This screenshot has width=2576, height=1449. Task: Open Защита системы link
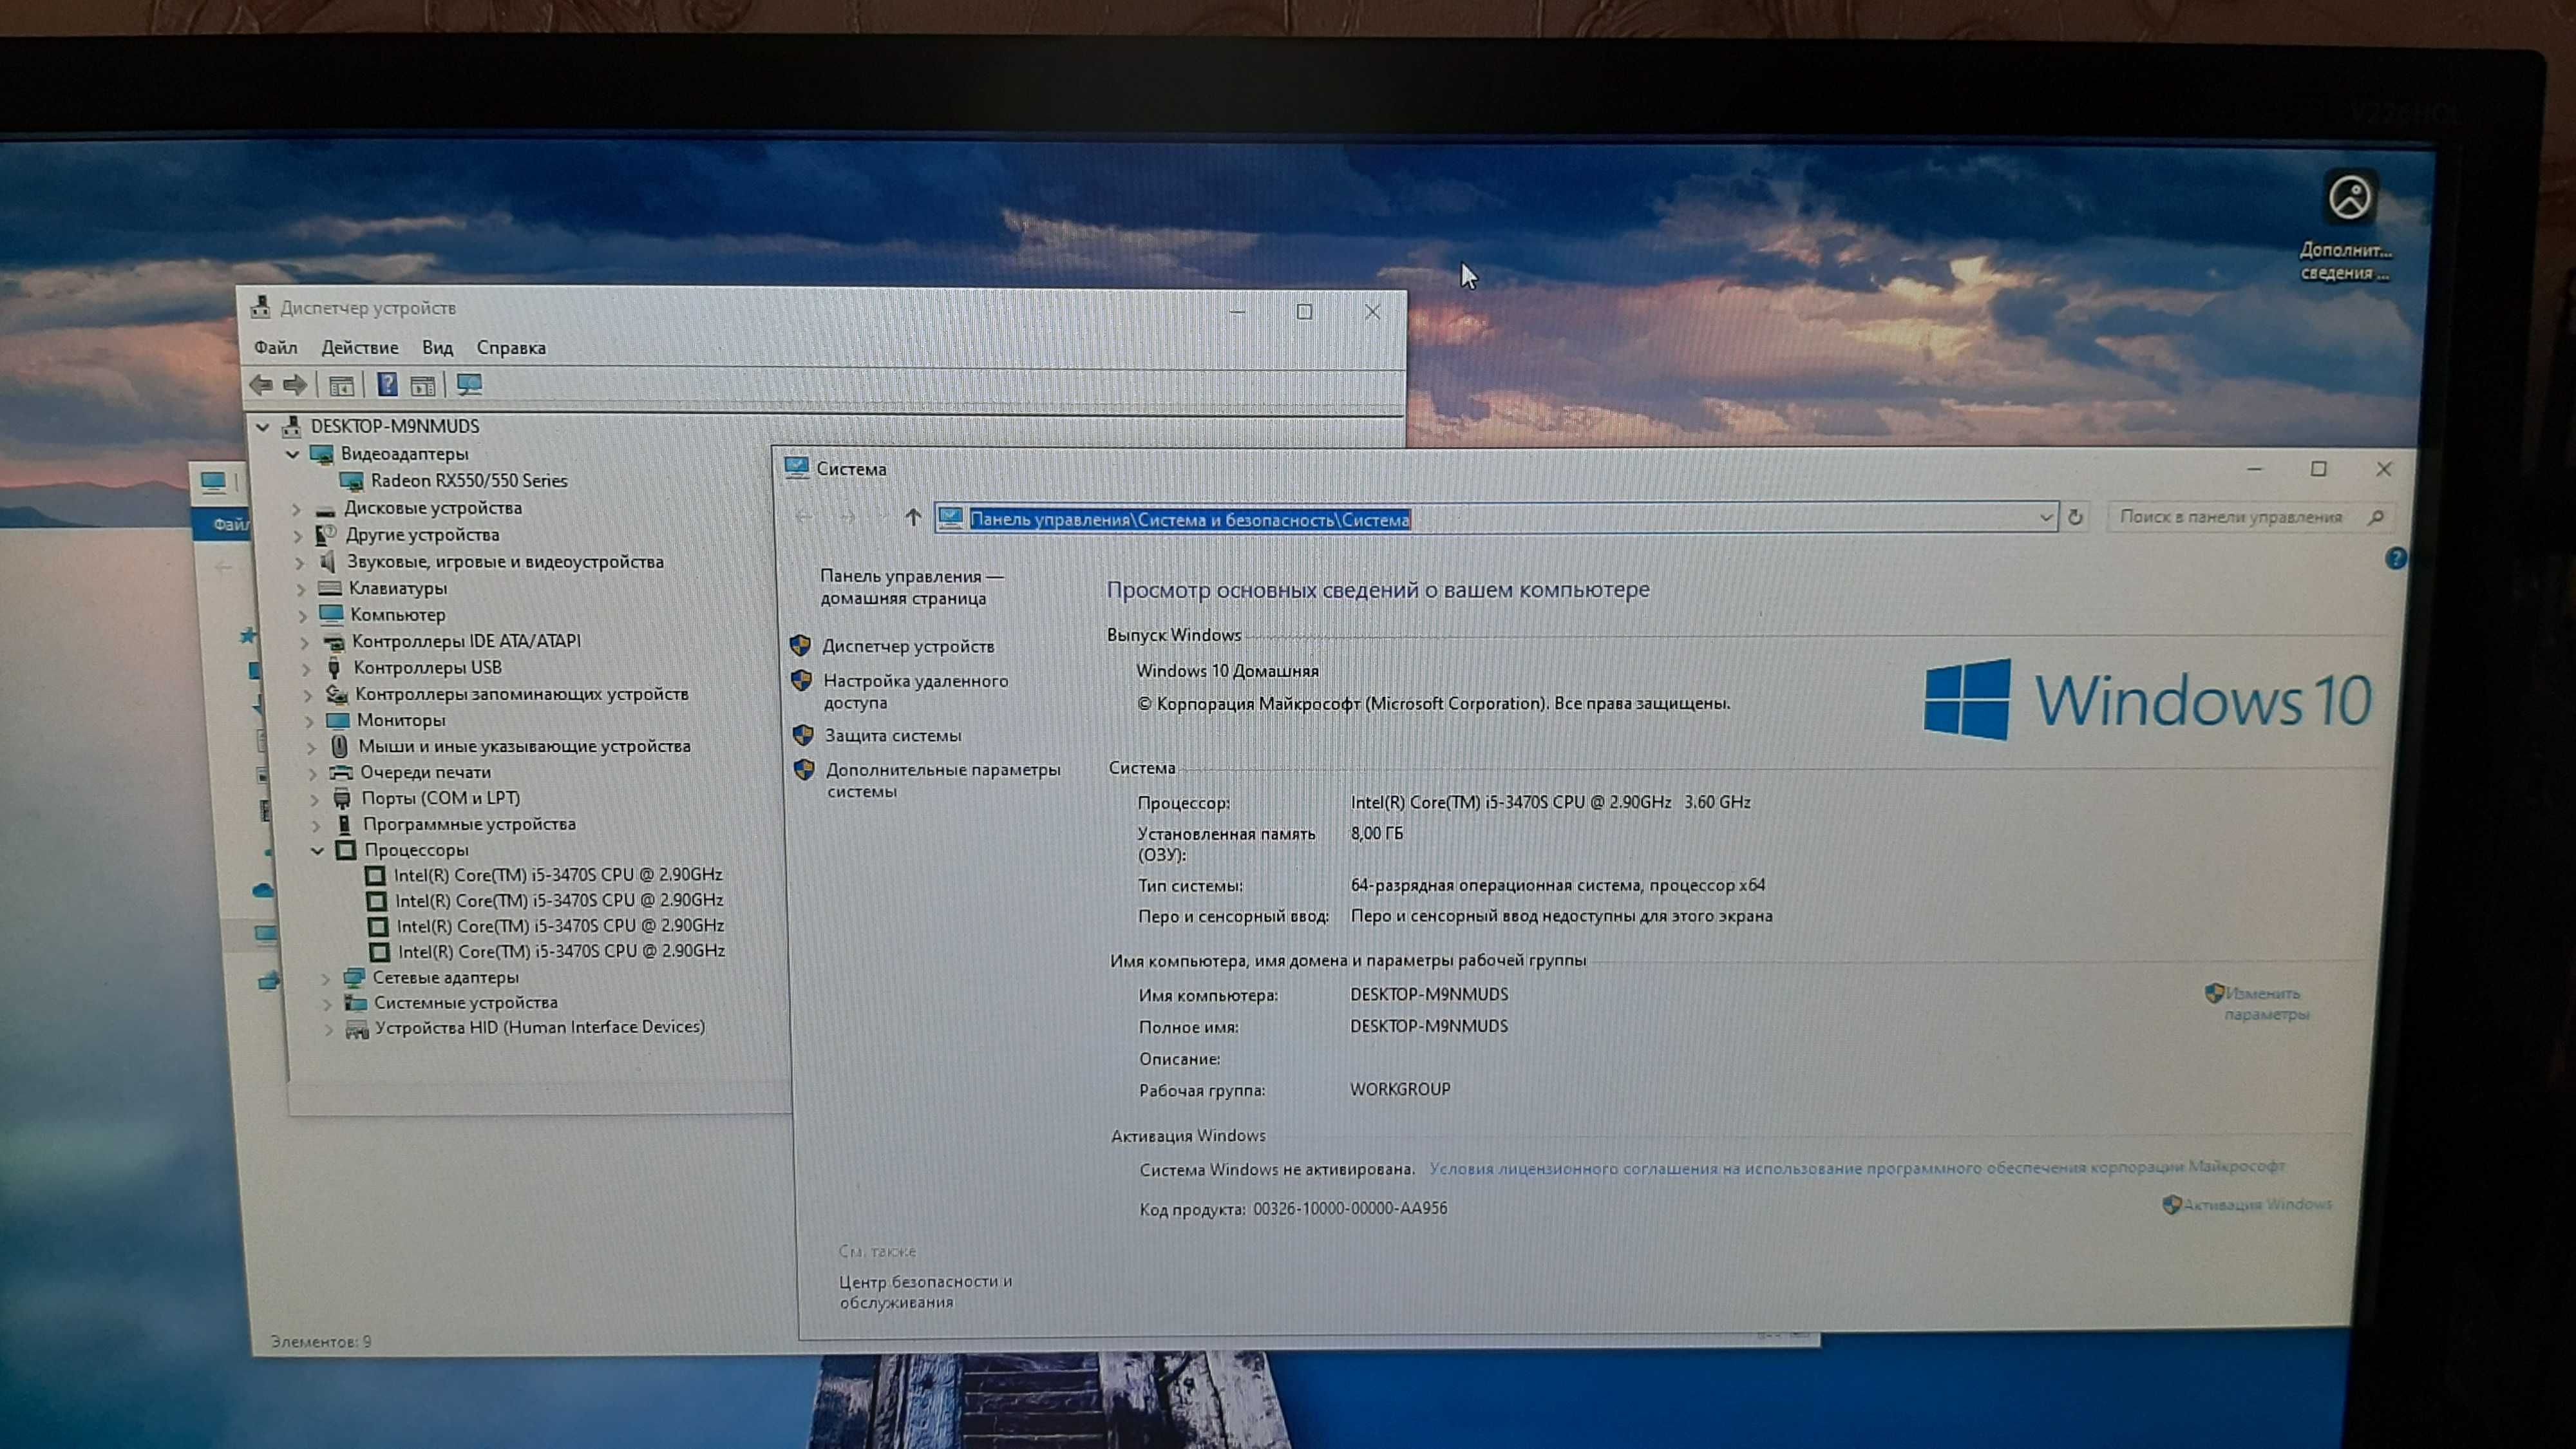[x=893, y=735]
